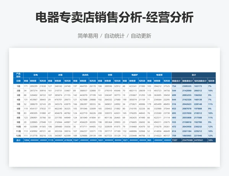Image resolution: width=229 pixels, height=176 pixels.
Task: Click cell 448006 in the 11月 row
Action: click(133, 131)
